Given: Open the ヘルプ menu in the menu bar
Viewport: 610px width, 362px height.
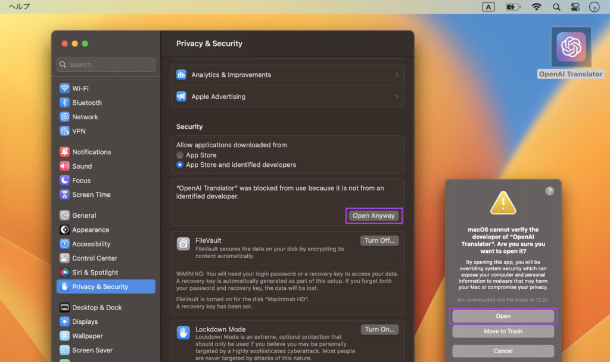Looking at the screenshot, I should coord(20,7).
